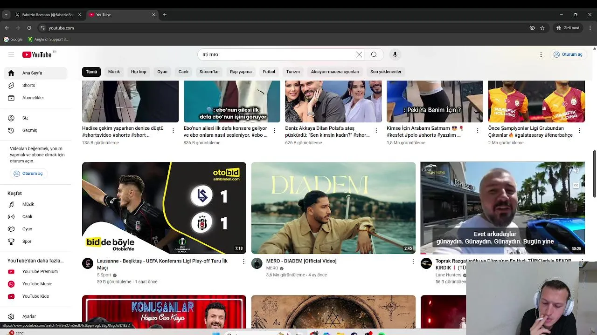Click the browser address bar

click(x=280, y=28)
